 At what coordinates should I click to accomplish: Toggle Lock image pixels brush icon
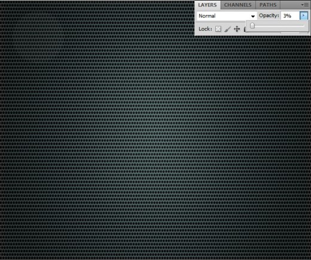[227, 29]
